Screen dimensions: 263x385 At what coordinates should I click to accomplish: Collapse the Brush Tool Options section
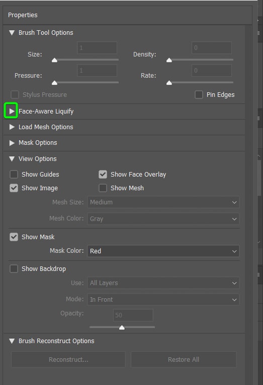(12, 33)
